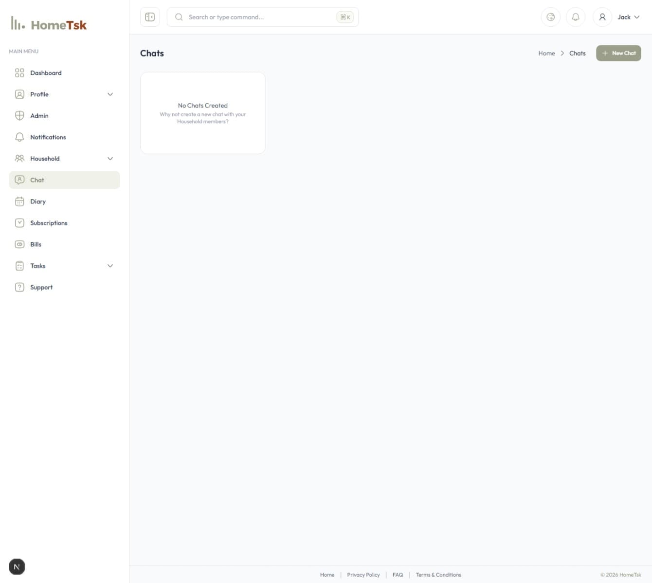This screenshot has height=583, width=652.
Task: Open the Diary calendar icon in sidebar
Action: [x=19, y=201]
